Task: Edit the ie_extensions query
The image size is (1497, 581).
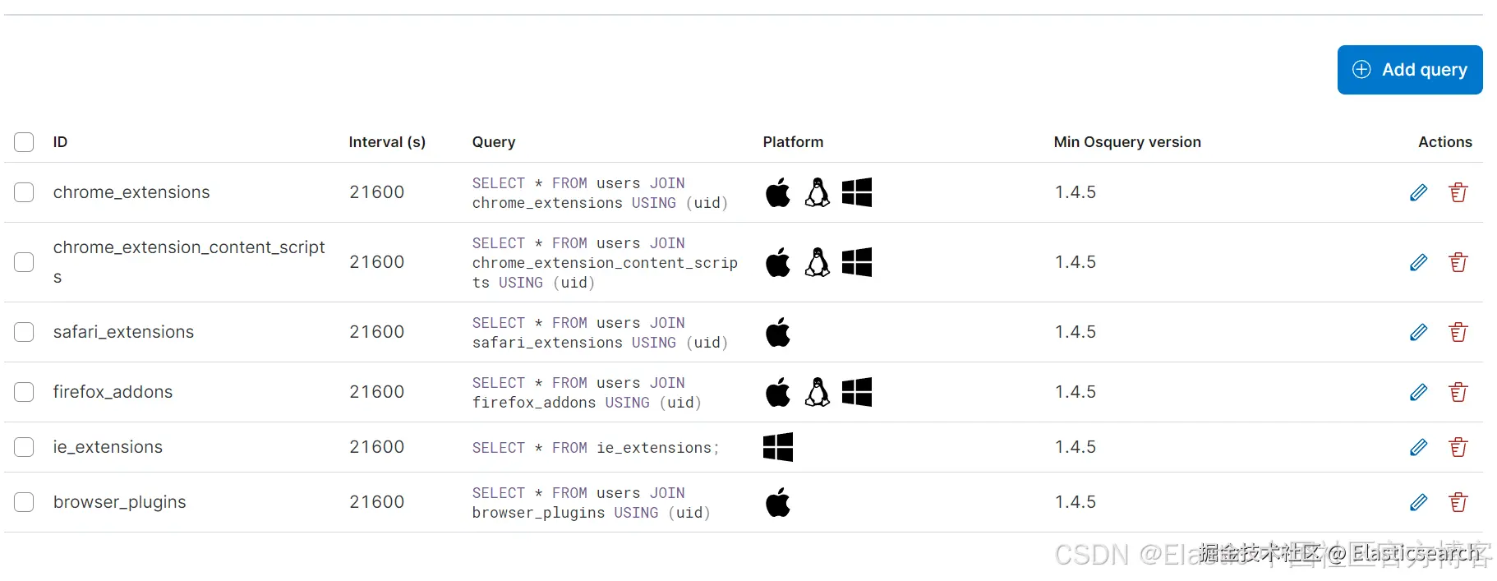Action: [x=1418, y=447]
